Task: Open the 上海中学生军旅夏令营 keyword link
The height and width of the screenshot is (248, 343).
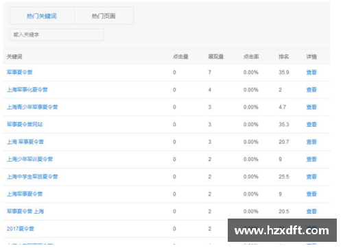Action: 32,177
